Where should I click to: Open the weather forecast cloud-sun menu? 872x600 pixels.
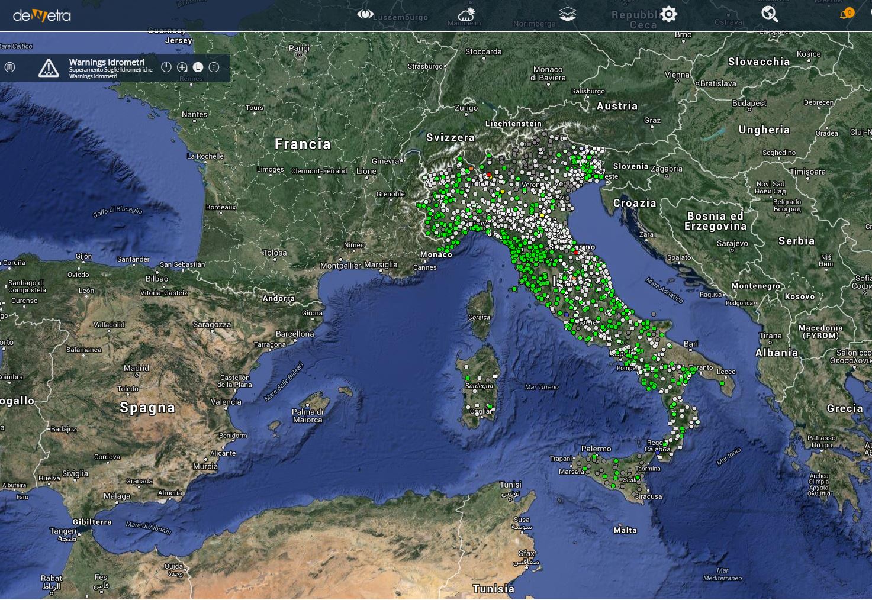(466, 14)
